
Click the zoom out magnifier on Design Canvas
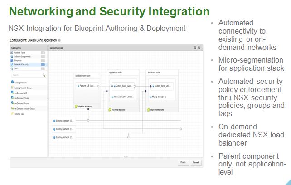coord(199,48)
